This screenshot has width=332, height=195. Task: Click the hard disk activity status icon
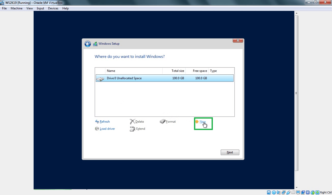(269, 192)
